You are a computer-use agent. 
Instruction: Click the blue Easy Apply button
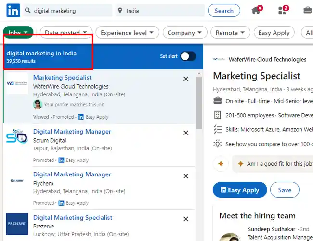point(240,190)
